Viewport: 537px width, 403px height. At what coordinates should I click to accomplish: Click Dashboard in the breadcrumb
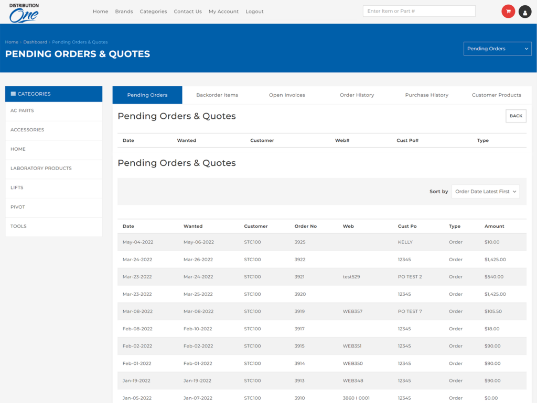[35, 42]
